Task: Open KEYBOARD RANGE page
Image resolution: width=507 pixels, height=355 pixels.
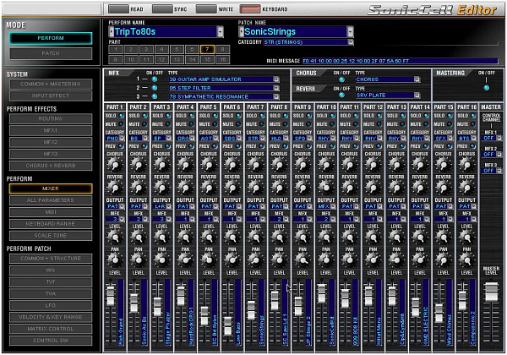Action: pos(51,223)
